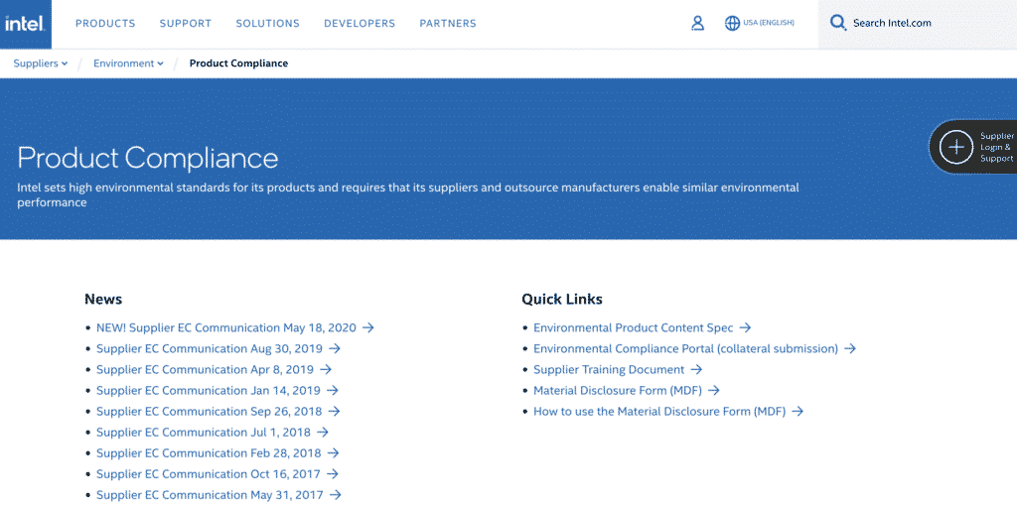Open Supplier Training Document link
1017x506 pixels.
(609, 369)
